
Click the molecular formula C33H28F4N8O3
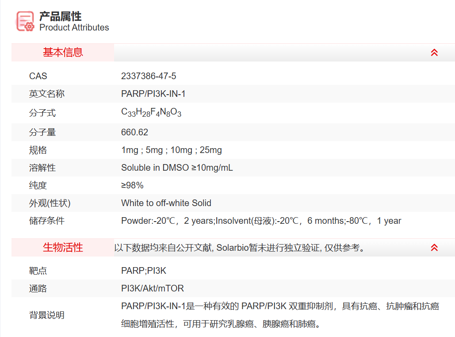151,113
